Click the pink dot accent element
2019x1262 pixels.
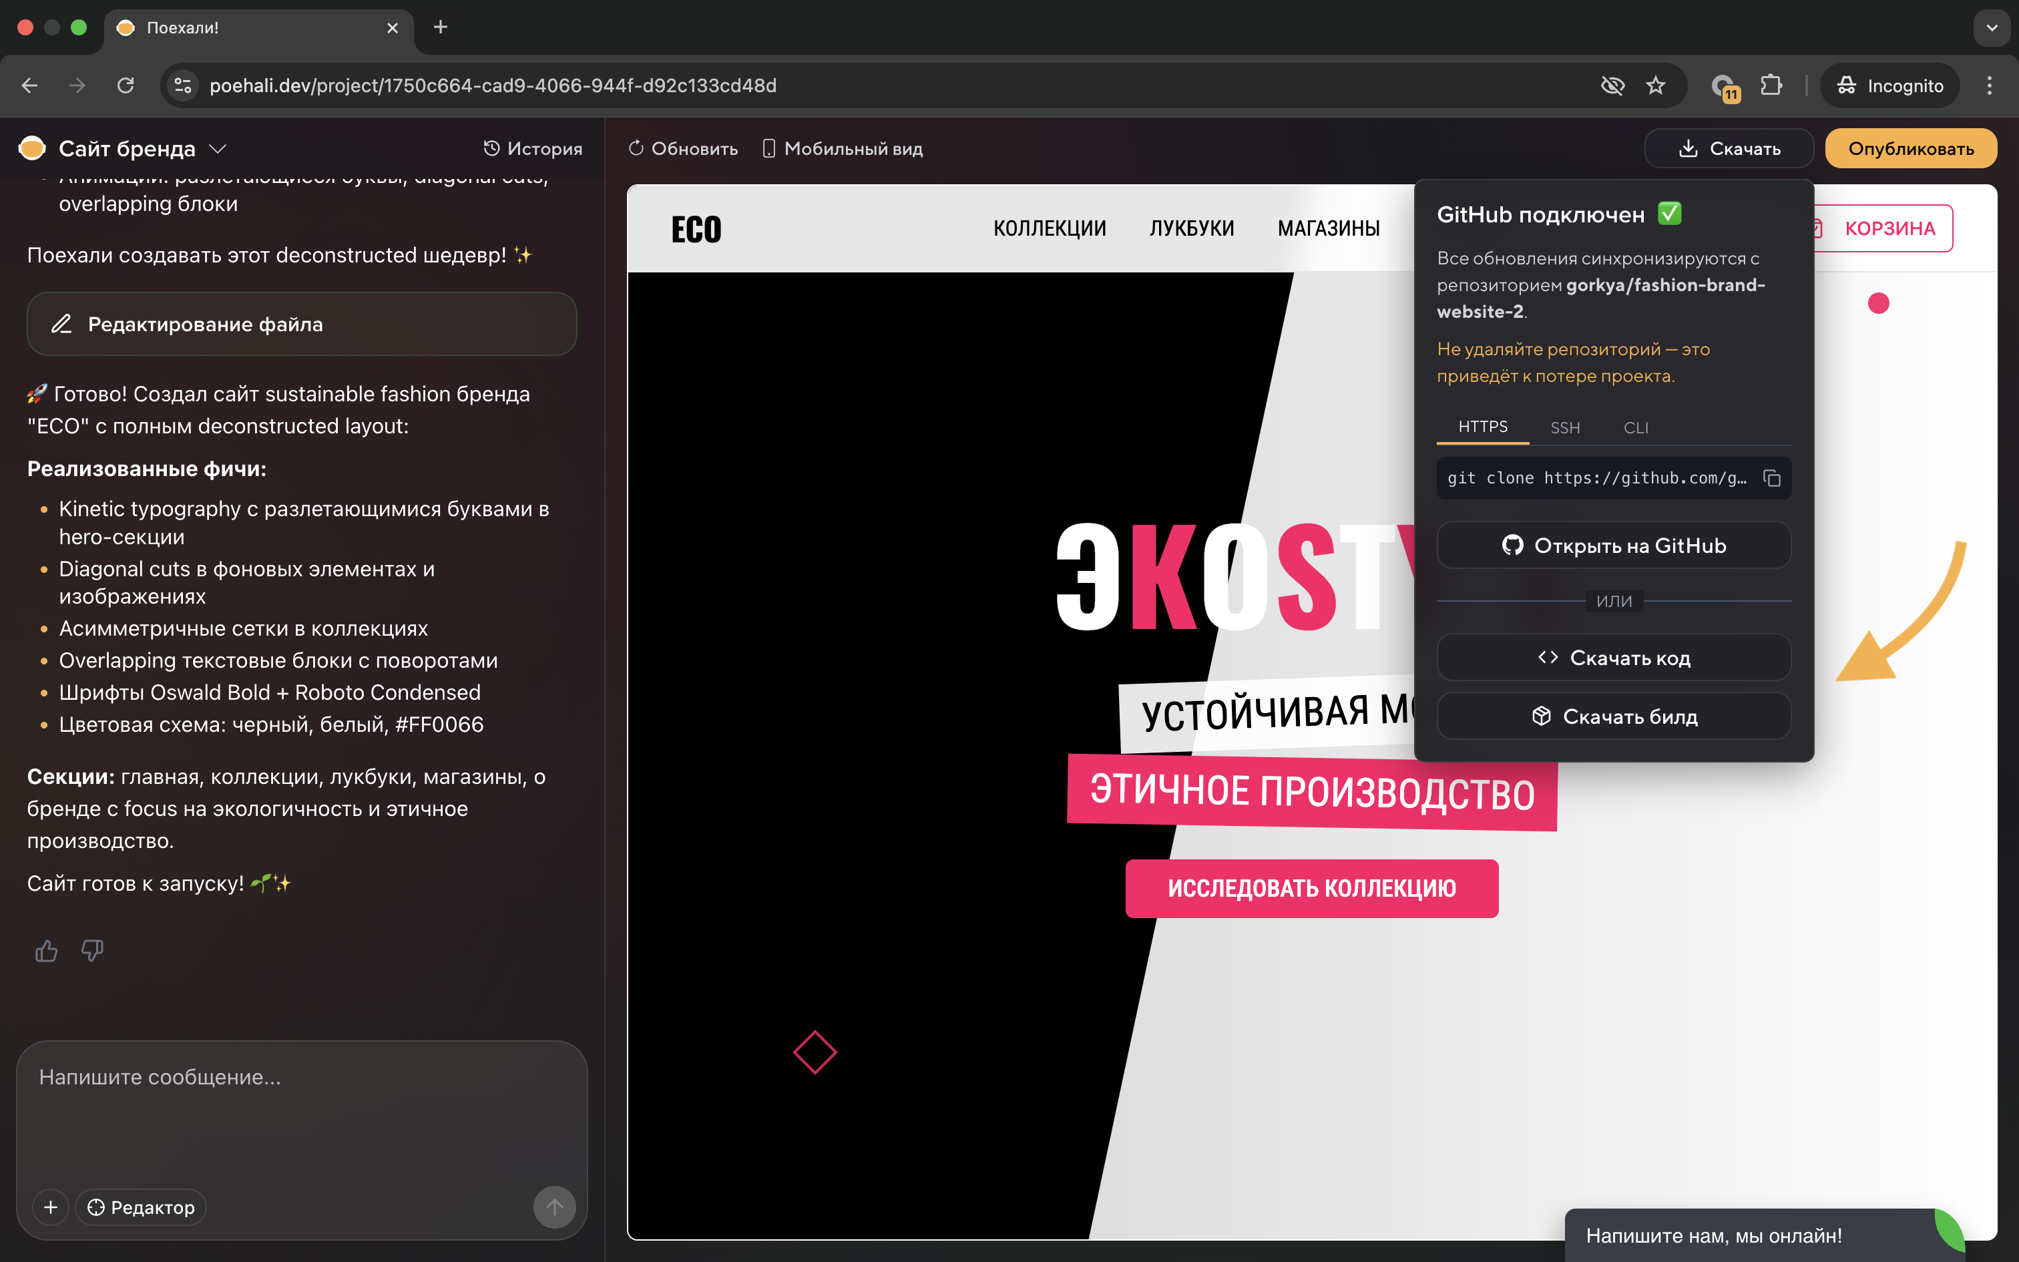(x=1879, y=304)
